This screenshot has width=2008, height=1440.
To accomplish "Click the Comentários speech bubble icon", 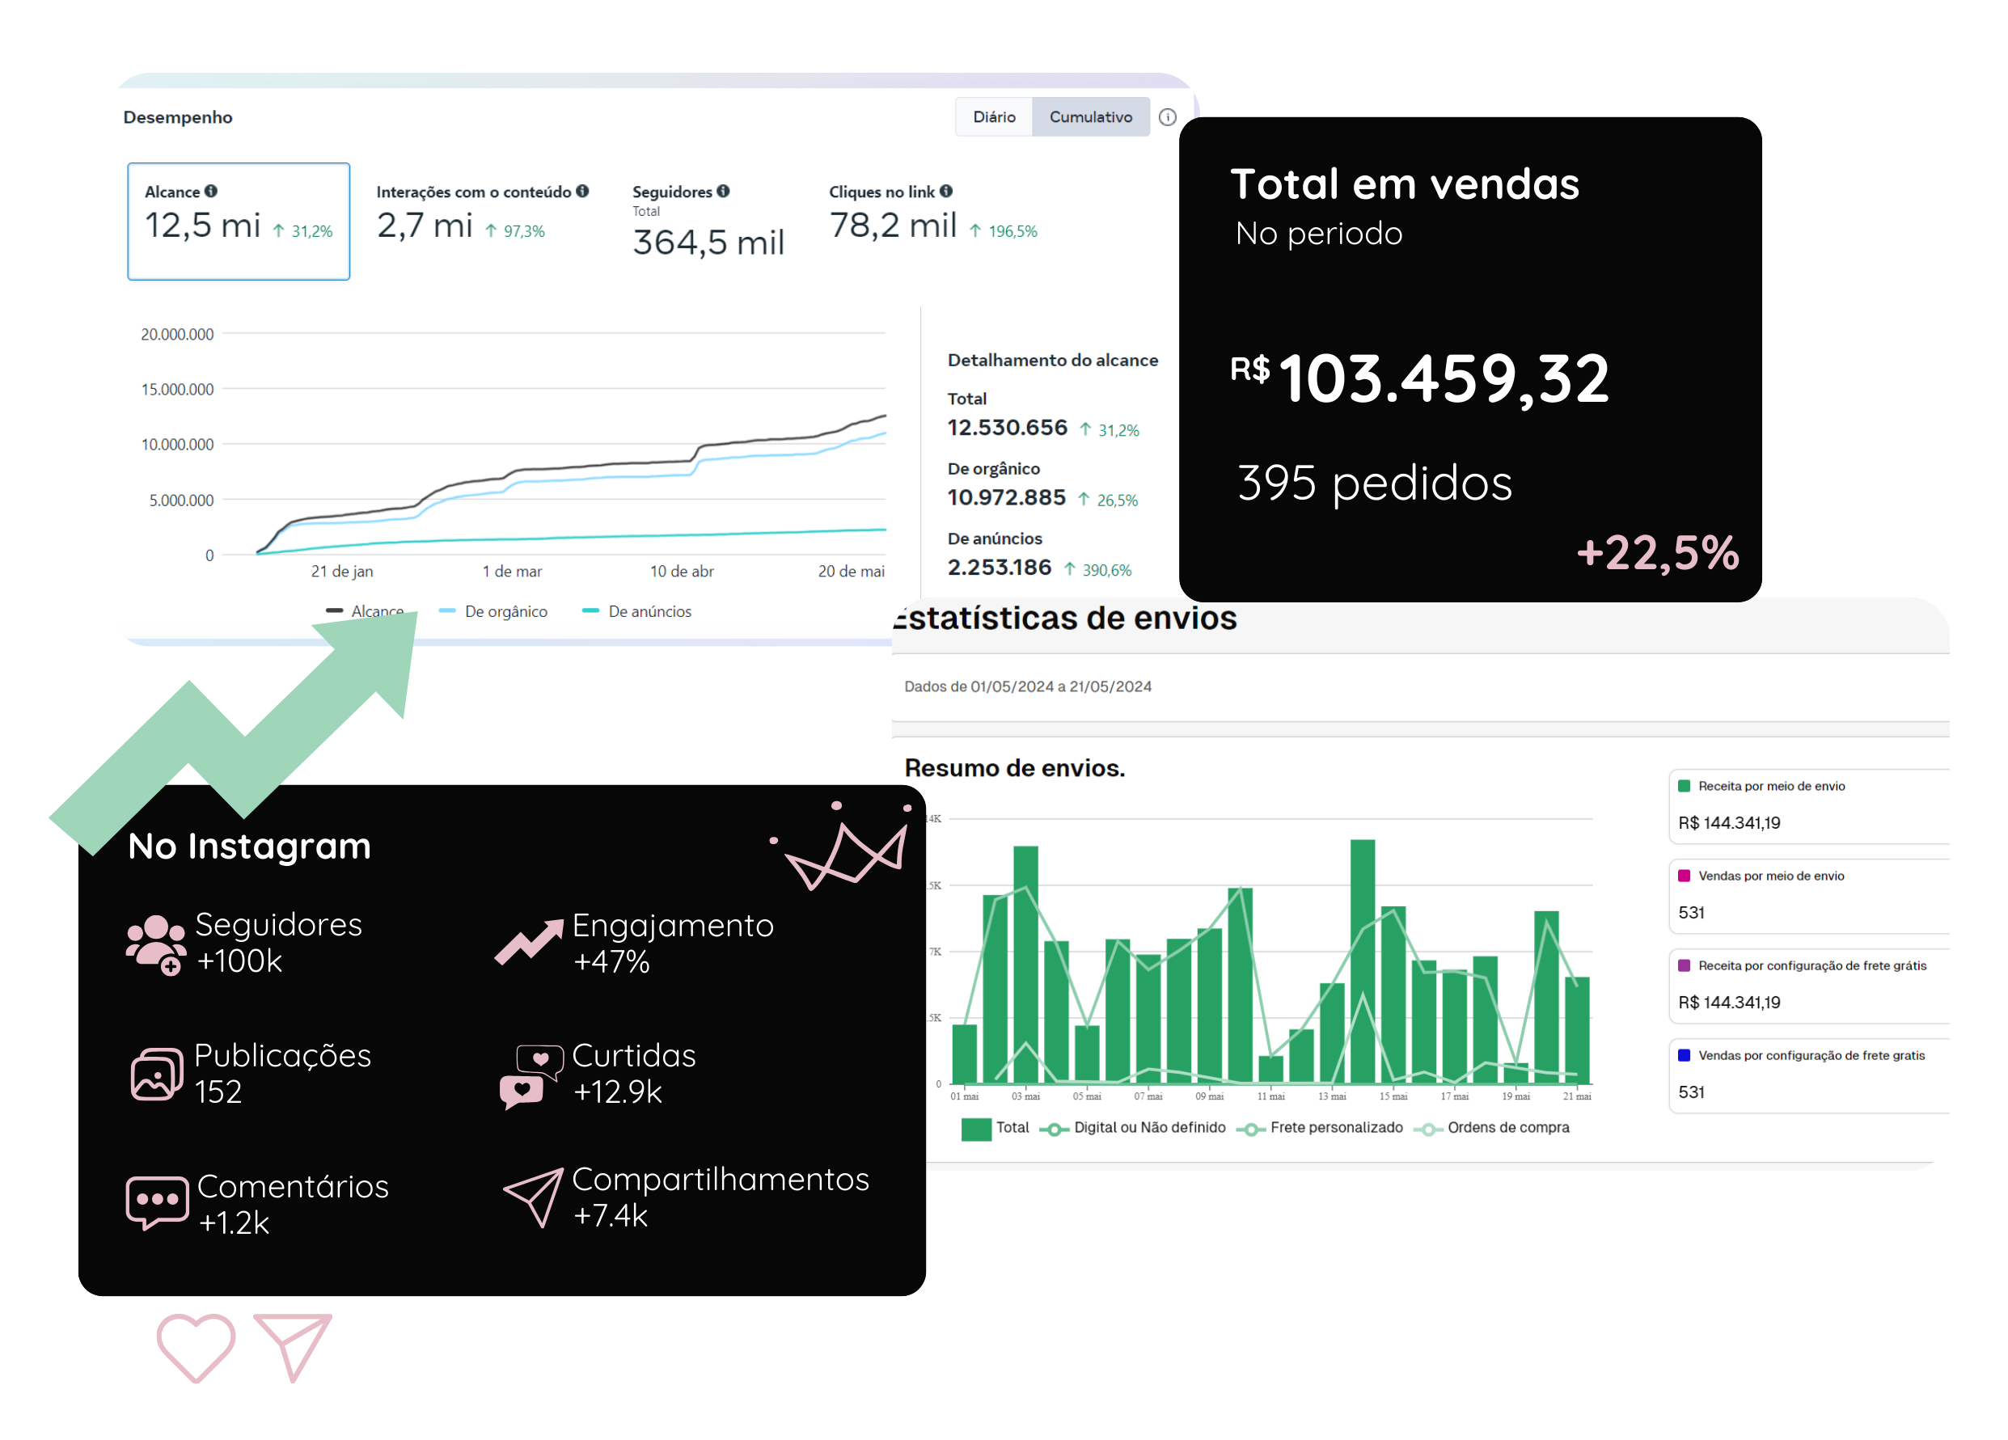I will point(157,1202).
